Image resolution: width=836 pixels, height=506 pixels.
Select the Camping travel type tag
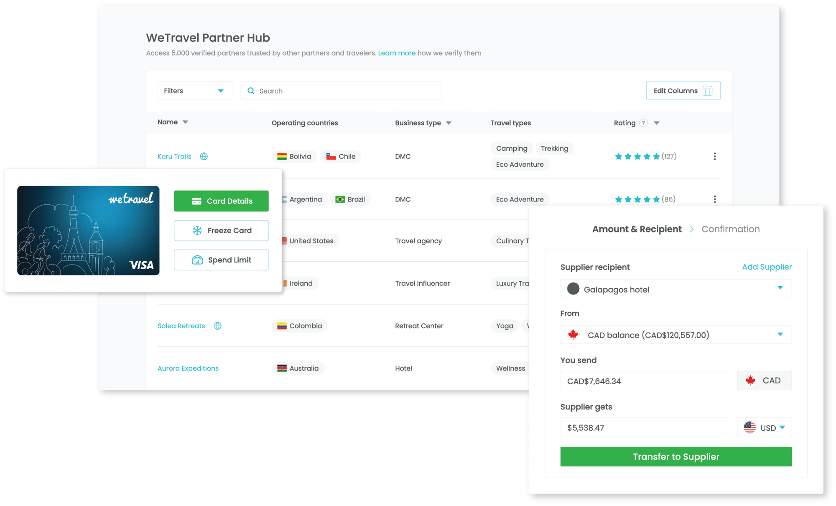[512, 148]
